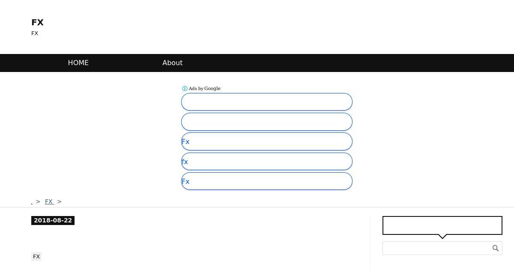Open the Fx ad pill nearest the breadcrumb

click(267, 181)
